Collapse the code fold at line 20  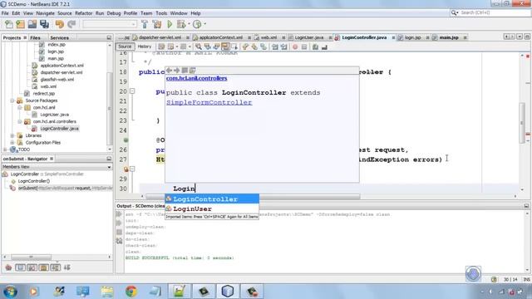132,91
